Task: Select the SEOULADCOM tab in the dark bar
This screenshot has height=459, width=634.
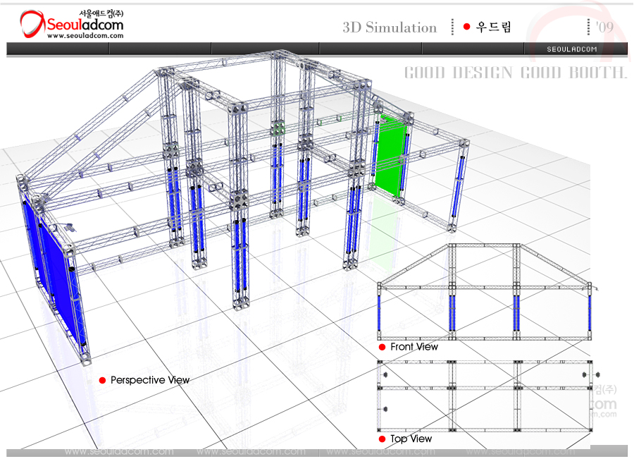Action: point(572,49)
